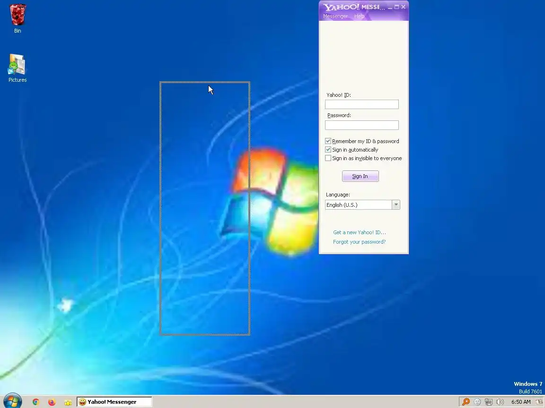Screen dimensions: 545x408
Task: Open the Messenger menu
Action: (x=335, y=17)
